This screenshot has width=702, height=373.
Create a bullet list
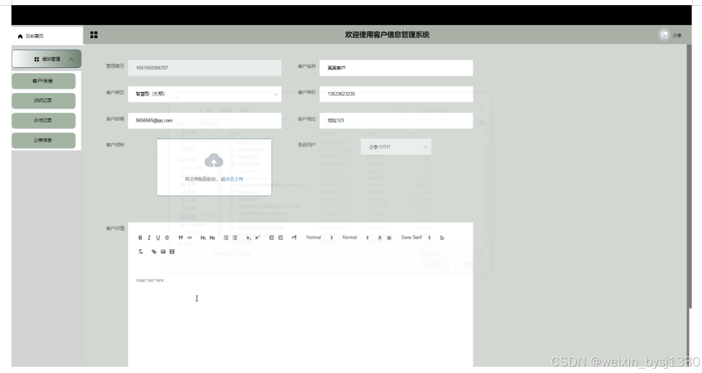point(235,238)
